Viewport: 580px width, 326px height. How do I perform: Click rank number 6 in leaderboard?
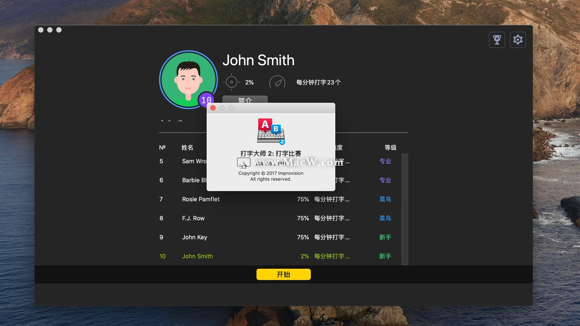(x=161, y=180)
